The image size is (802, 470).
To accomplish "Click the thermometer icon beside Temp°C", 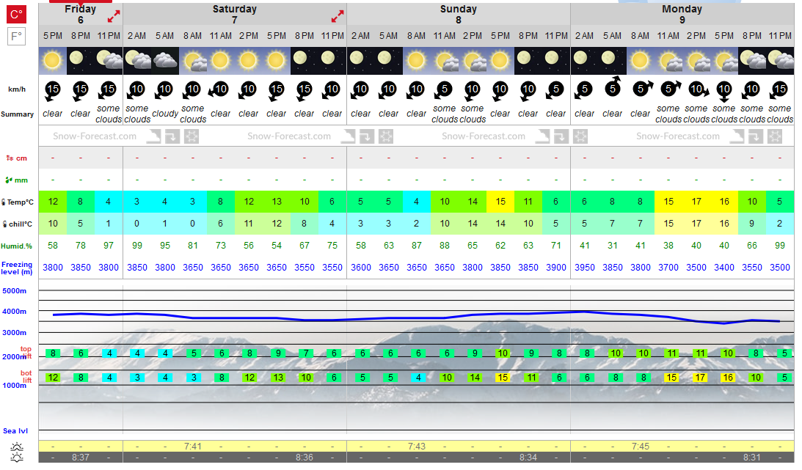I will (4, 202).
